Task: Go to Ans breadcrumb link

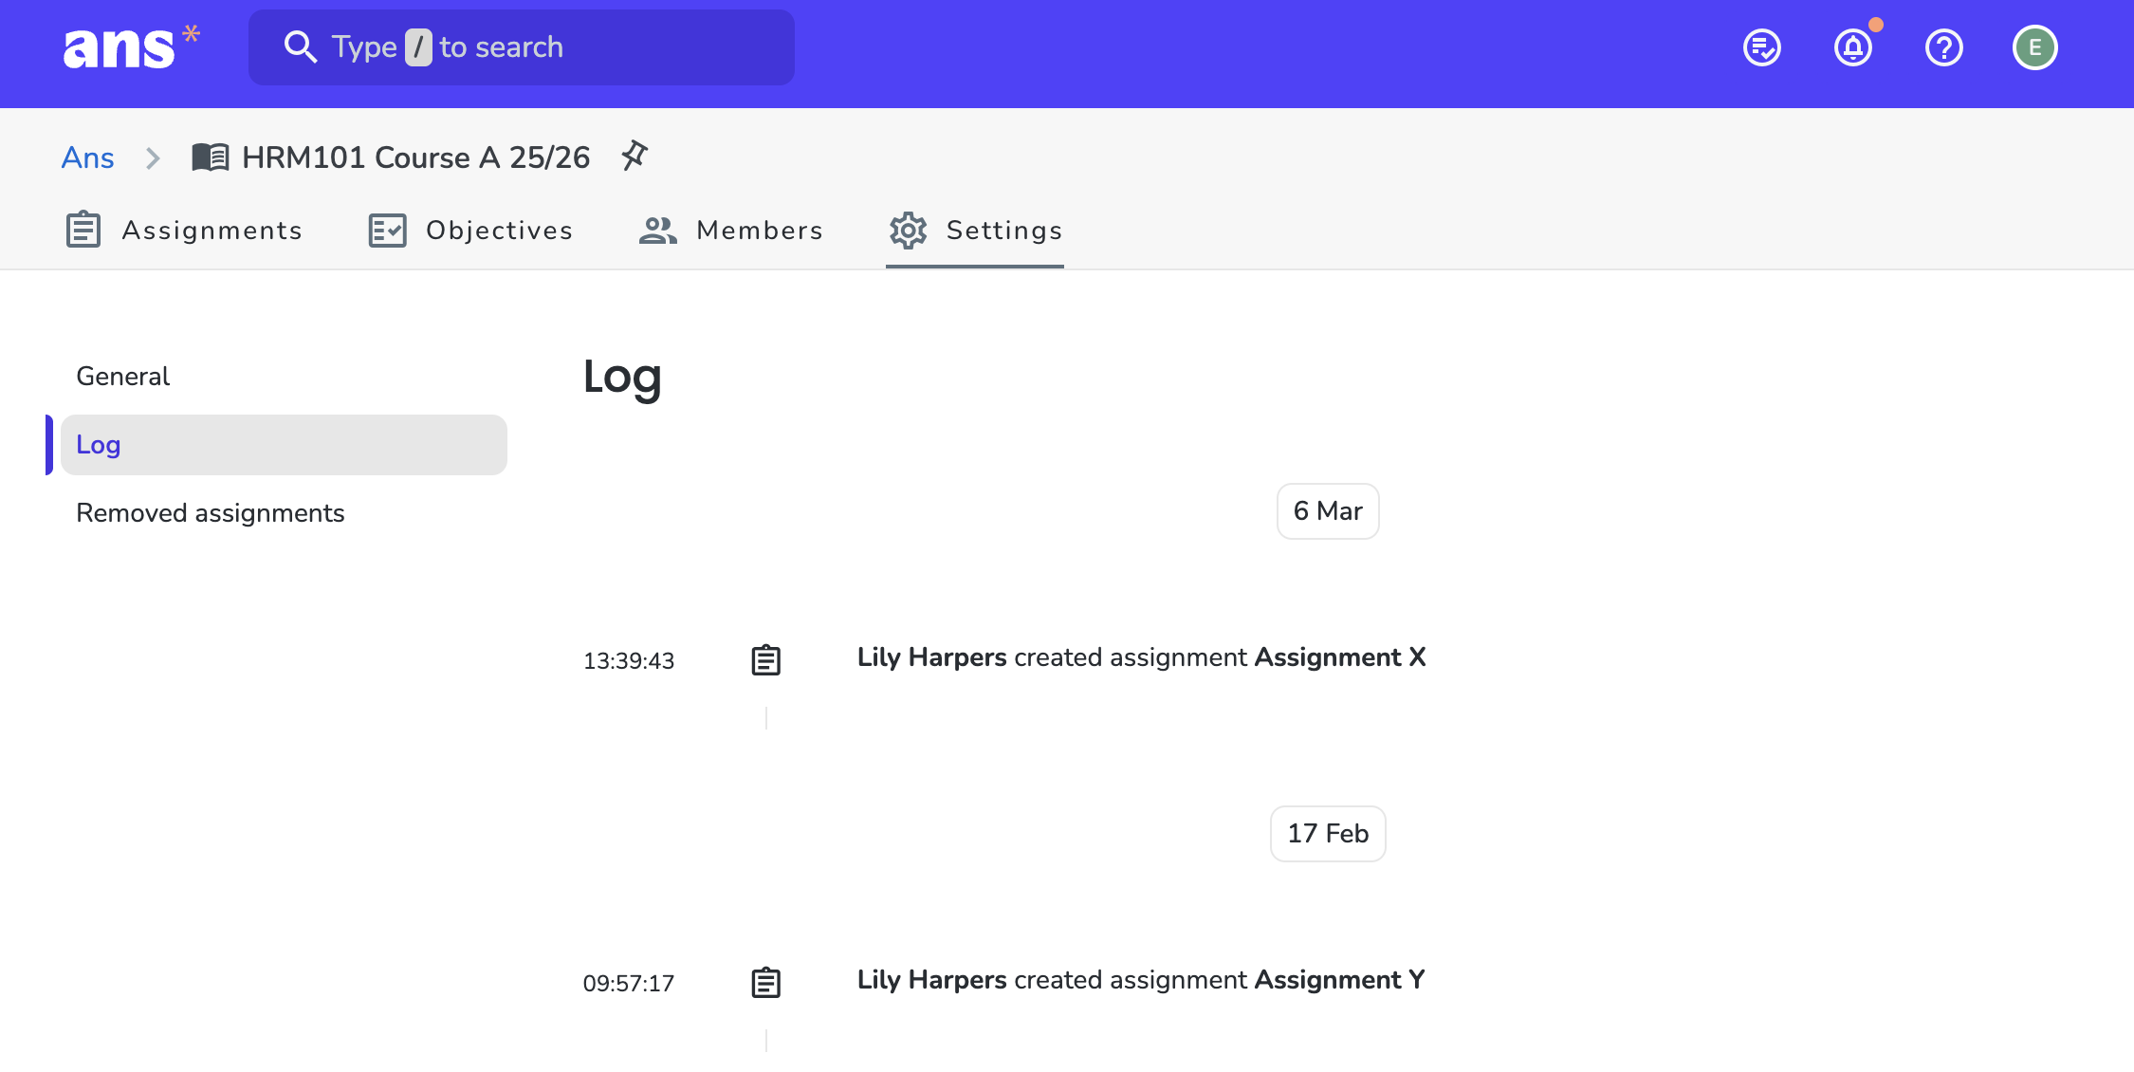Action: click(88, 157)
